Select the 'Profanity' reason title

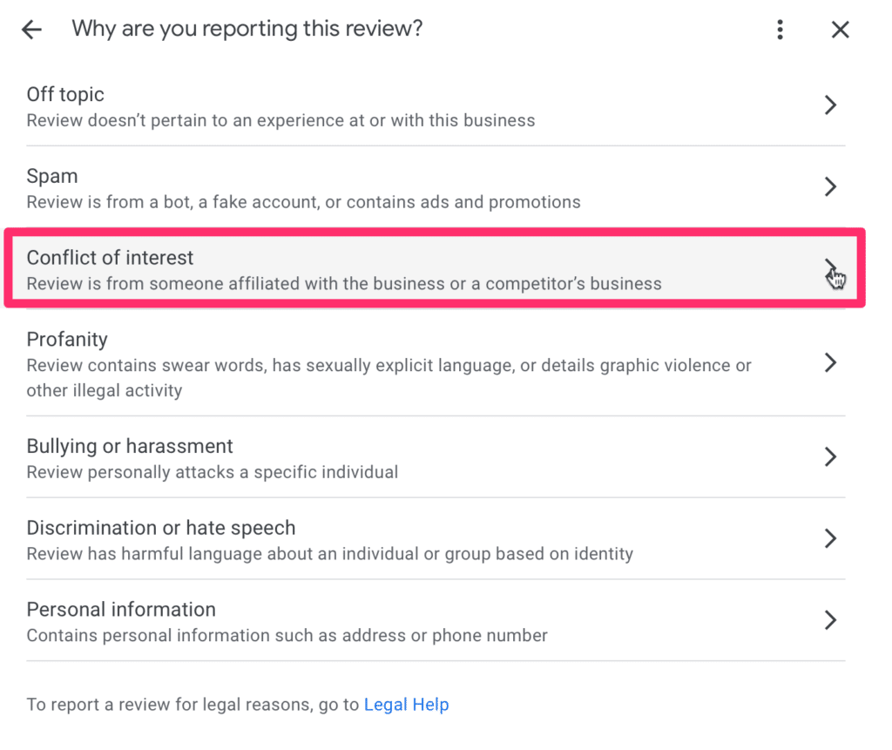tap(67, 339)
